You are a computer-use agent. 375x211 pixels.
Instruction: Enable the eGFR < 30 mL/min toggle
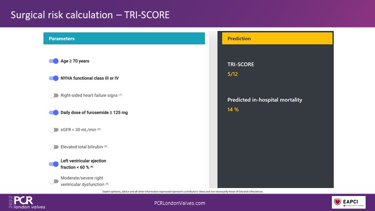coord(53,129)
